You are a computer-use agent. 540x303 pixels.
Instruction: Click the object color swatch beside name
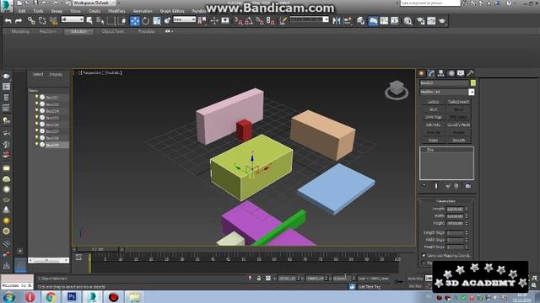pyautogui.click(x=472, y=82)
